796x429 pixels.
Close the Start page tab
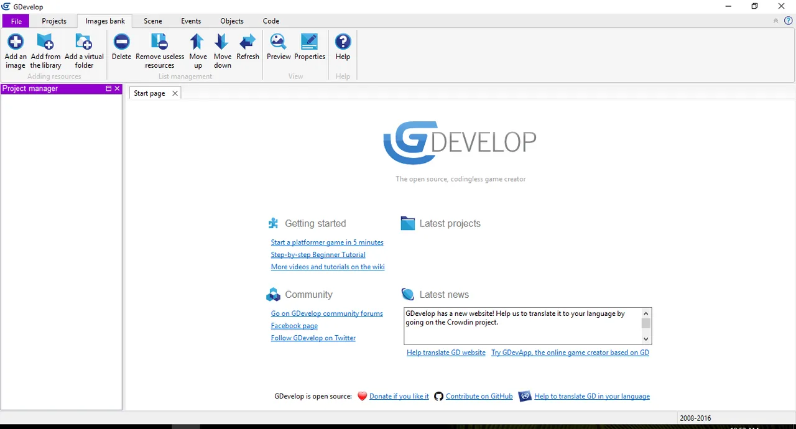pyautogui.click(x=175, y=93)
